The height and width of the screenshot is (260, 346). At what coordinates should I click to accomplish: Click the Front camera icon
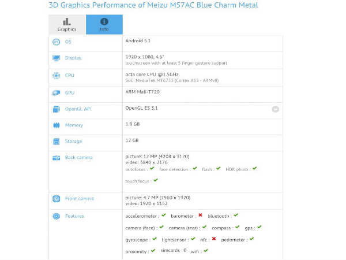tap(57, 199)
